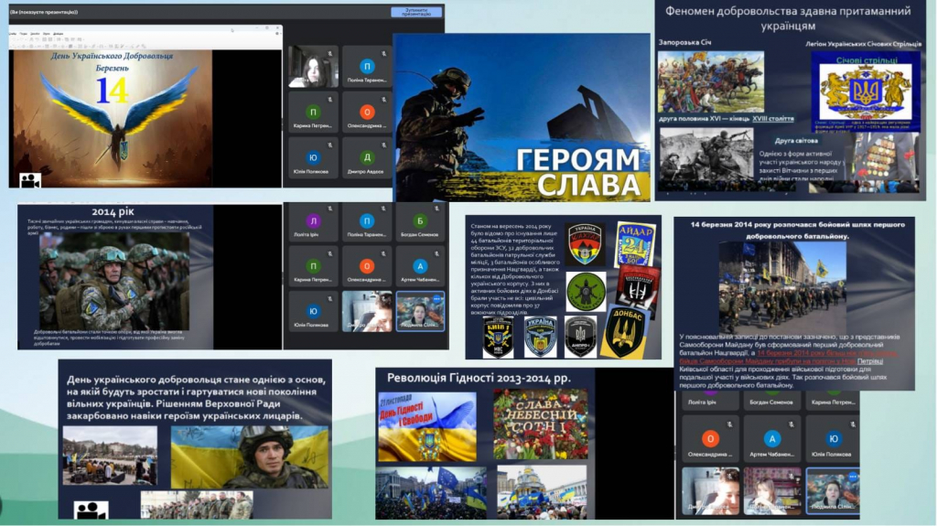This screenshot has height=526, width=937.
Task: Click the muted mic icon on Богдан Семенов's tile beside the 2014 рік slide
Action: [x=436, y=209]
